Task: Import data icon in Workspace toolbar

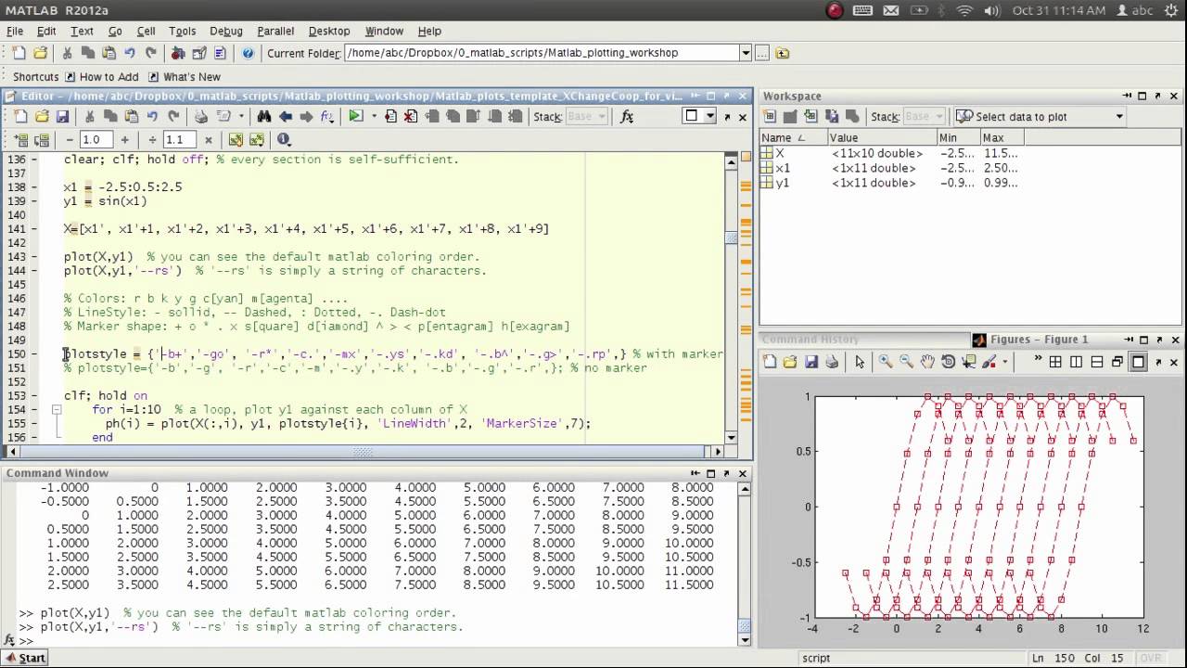Action: coord(810,116)
